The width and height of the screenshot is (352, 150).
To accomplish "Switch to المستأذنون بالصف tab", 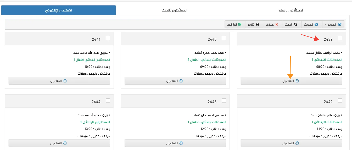I will click(x=291, y=10).
